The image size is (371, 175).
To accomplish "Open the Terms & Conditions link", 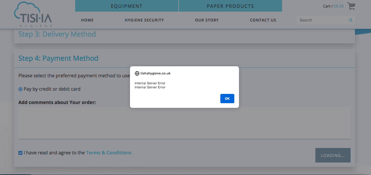I will pyautogui.click(x=109, y=153).
